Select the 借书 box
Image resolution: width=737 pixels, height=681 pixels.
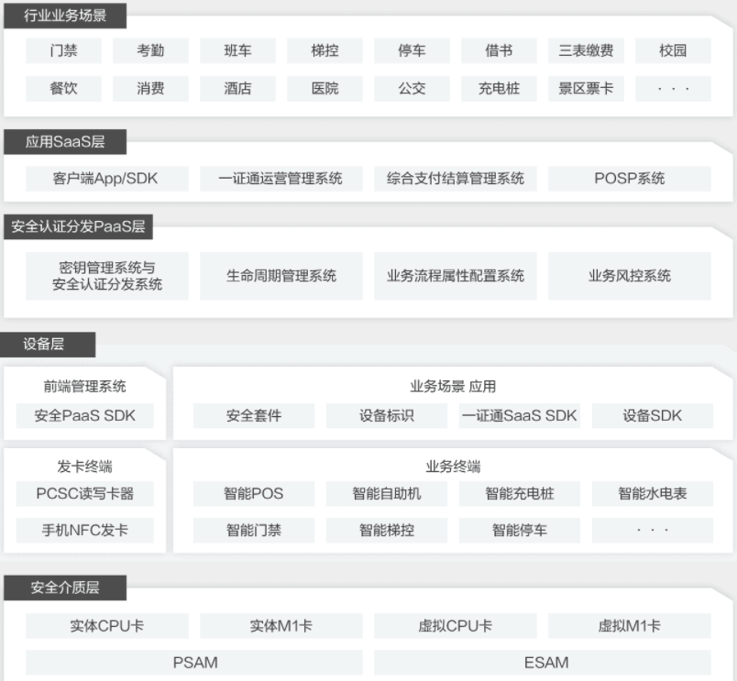pos(499,50)
